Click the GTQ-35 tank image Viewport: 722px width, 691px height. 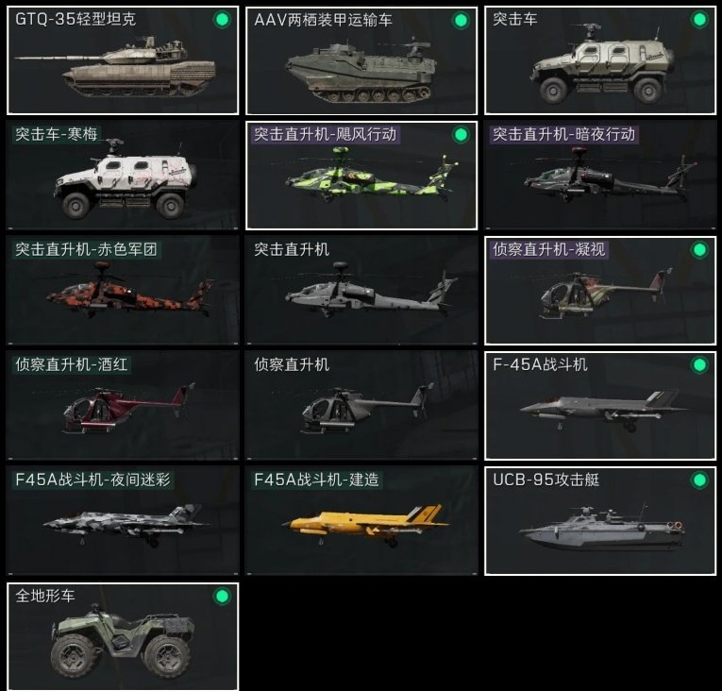pos(115,67)
